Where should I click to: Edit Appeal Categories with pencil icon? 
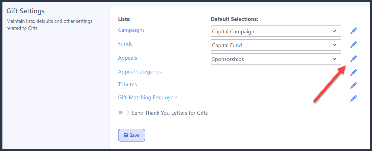coord(354,72)
